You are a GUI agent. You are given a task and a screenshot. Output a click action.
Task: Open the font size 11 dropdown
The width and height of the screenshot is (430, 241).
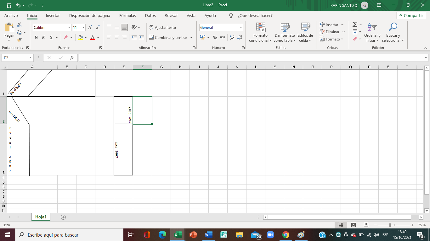click(x=83, y=28)
